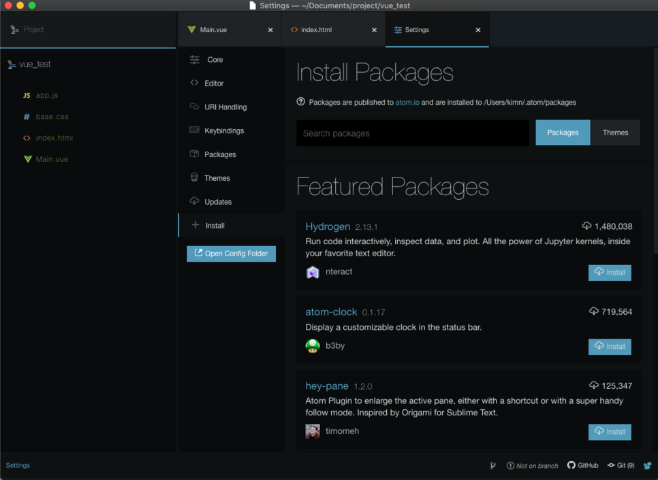Click the nteract author name
Viewport: 658px width, 480px height.
coord(339,271)
